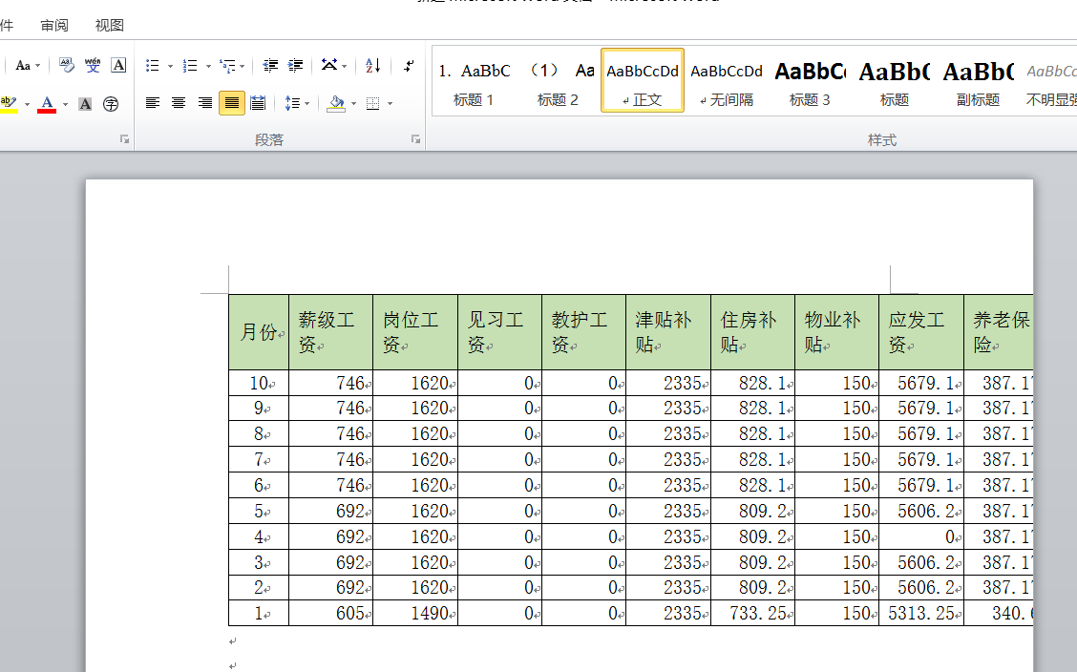Viewport: 1077px width, 672px height.
Task: Show or hide paragraph marks
Action: tap(409, 66)
